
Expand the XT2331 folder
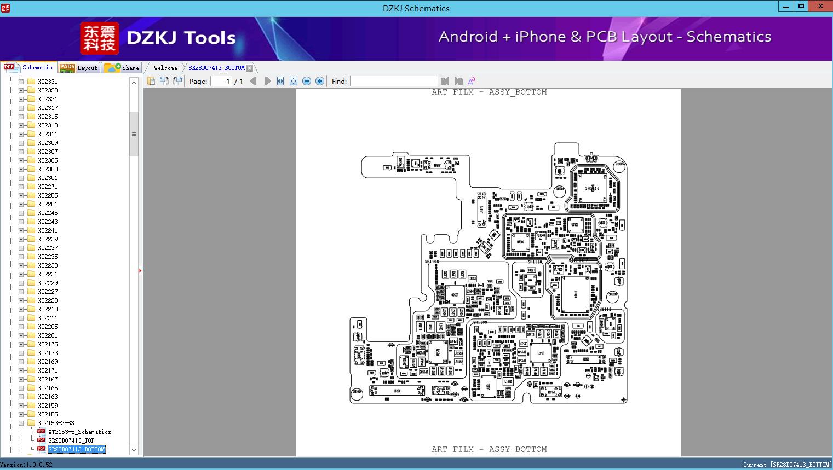tap(21, 82)
